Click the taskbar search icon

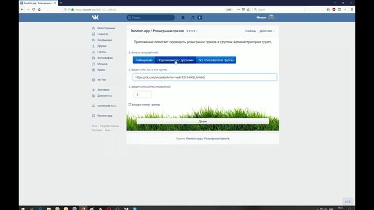click(32, 209)
